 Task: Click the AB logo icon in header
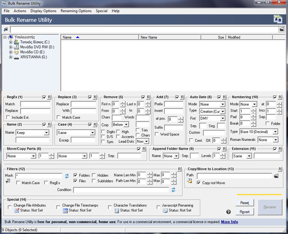point(278,19)
